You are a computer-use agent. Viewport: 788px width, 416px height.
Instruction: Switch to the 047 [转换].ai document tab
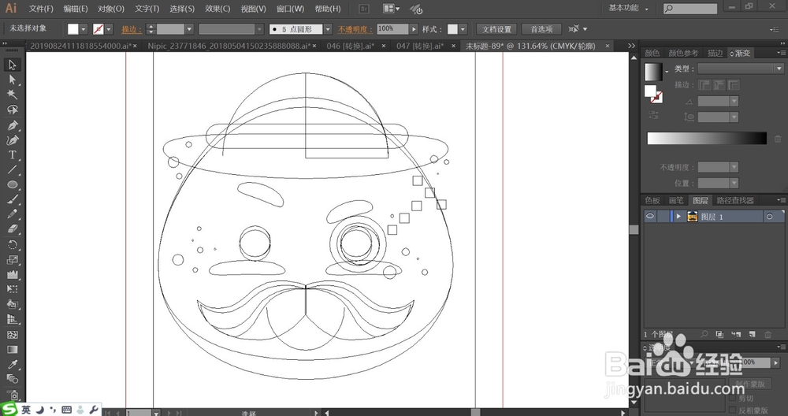pos(420,46)
